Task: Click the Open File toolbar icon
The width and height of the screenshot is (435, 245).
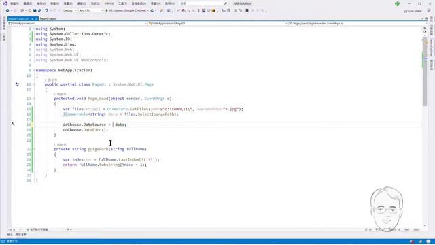Action: [x=29, y=10]
